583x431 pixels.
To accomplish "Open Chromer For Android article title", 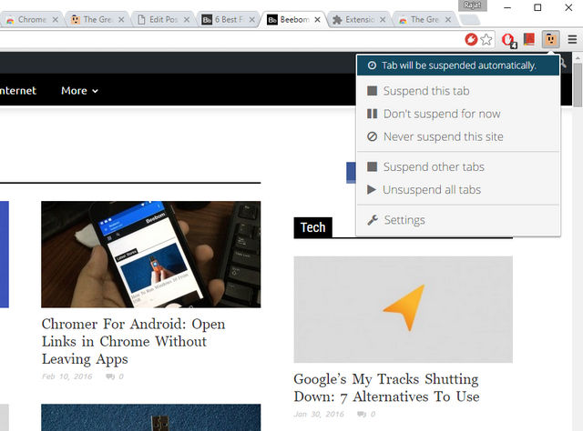I will pyautogui.click(x=133, y=342).
